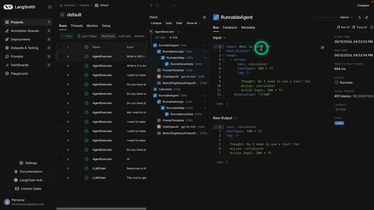The height and width of the screenshot is (210, 374).
Task: Click the Dashboards chart icon
Action: 7,65
